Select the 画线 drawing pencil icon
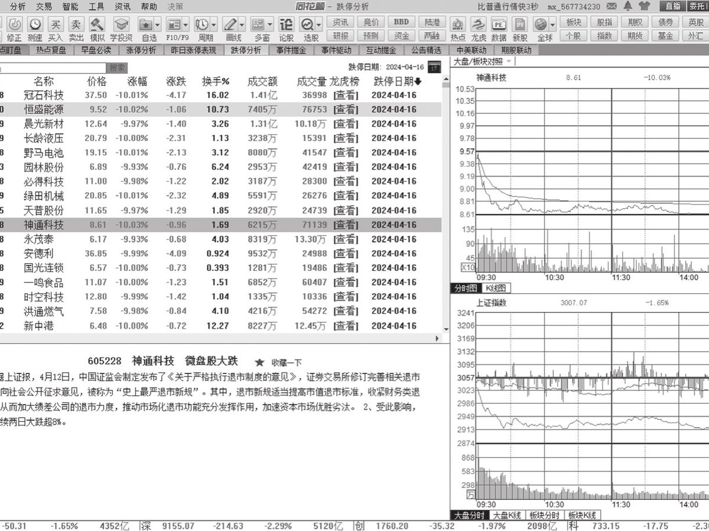Screen dimensions: 709x531 tap(230, 25)
